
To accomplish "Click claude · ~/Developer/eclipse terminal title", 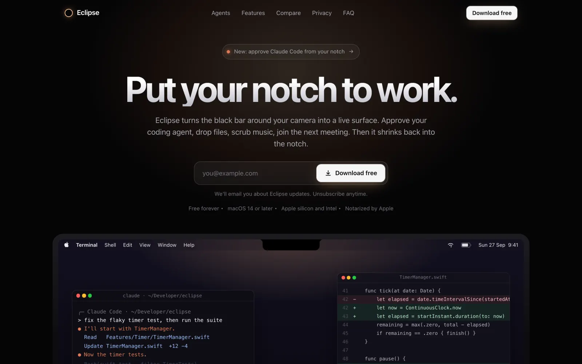I will [x=162, y=296].
